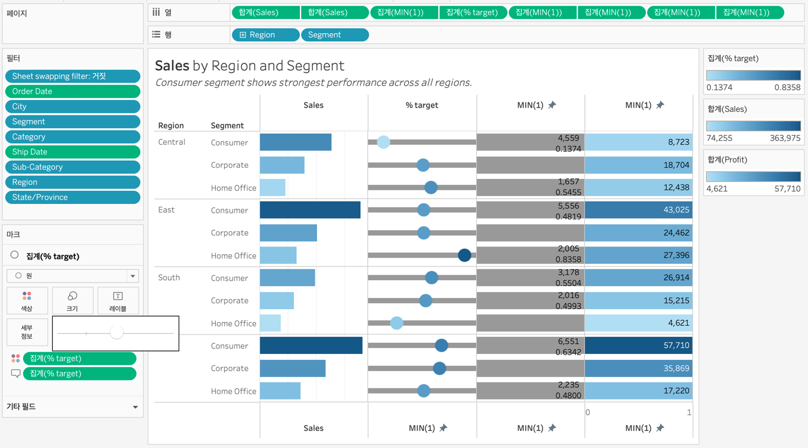This screenshot has width=808, height=448.
Task: Open the mark type dropdown showing 원
Action: (x=132, y=276)
